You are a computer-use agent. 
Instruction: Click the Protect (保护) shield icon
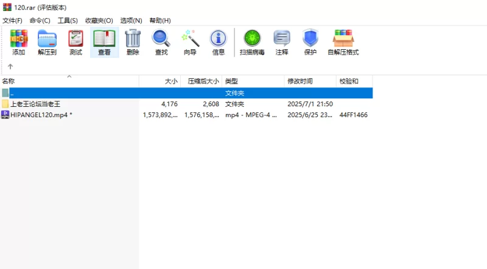point(310,38)
